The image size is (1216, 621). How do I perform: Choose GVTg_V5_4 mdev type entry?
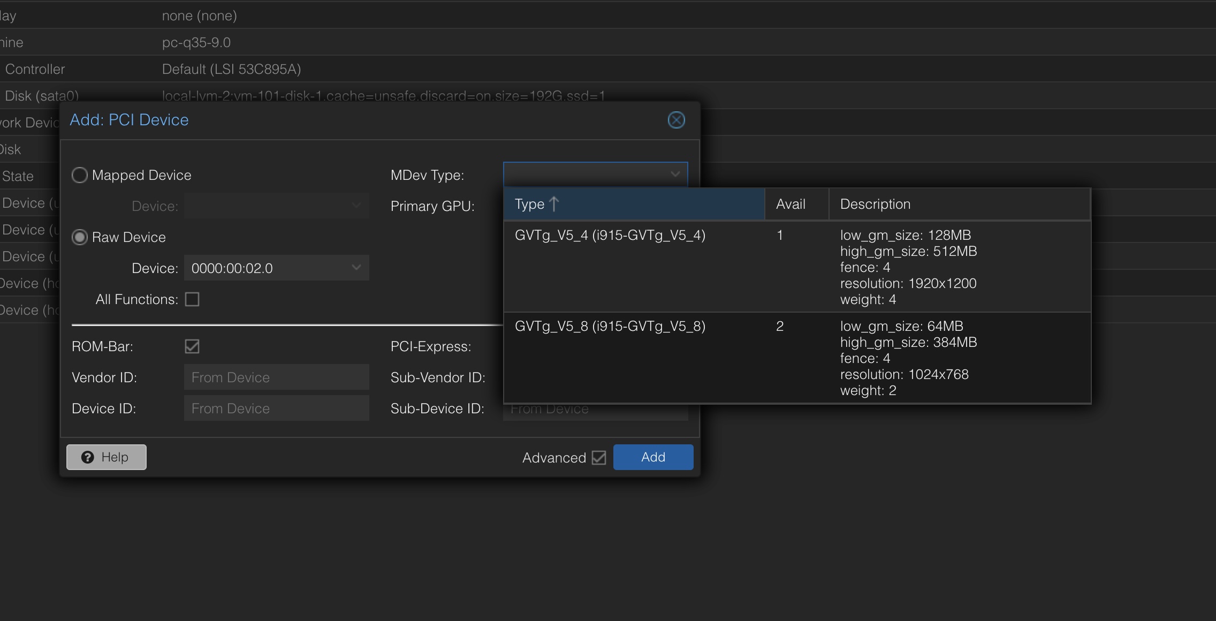coord(610,236)
